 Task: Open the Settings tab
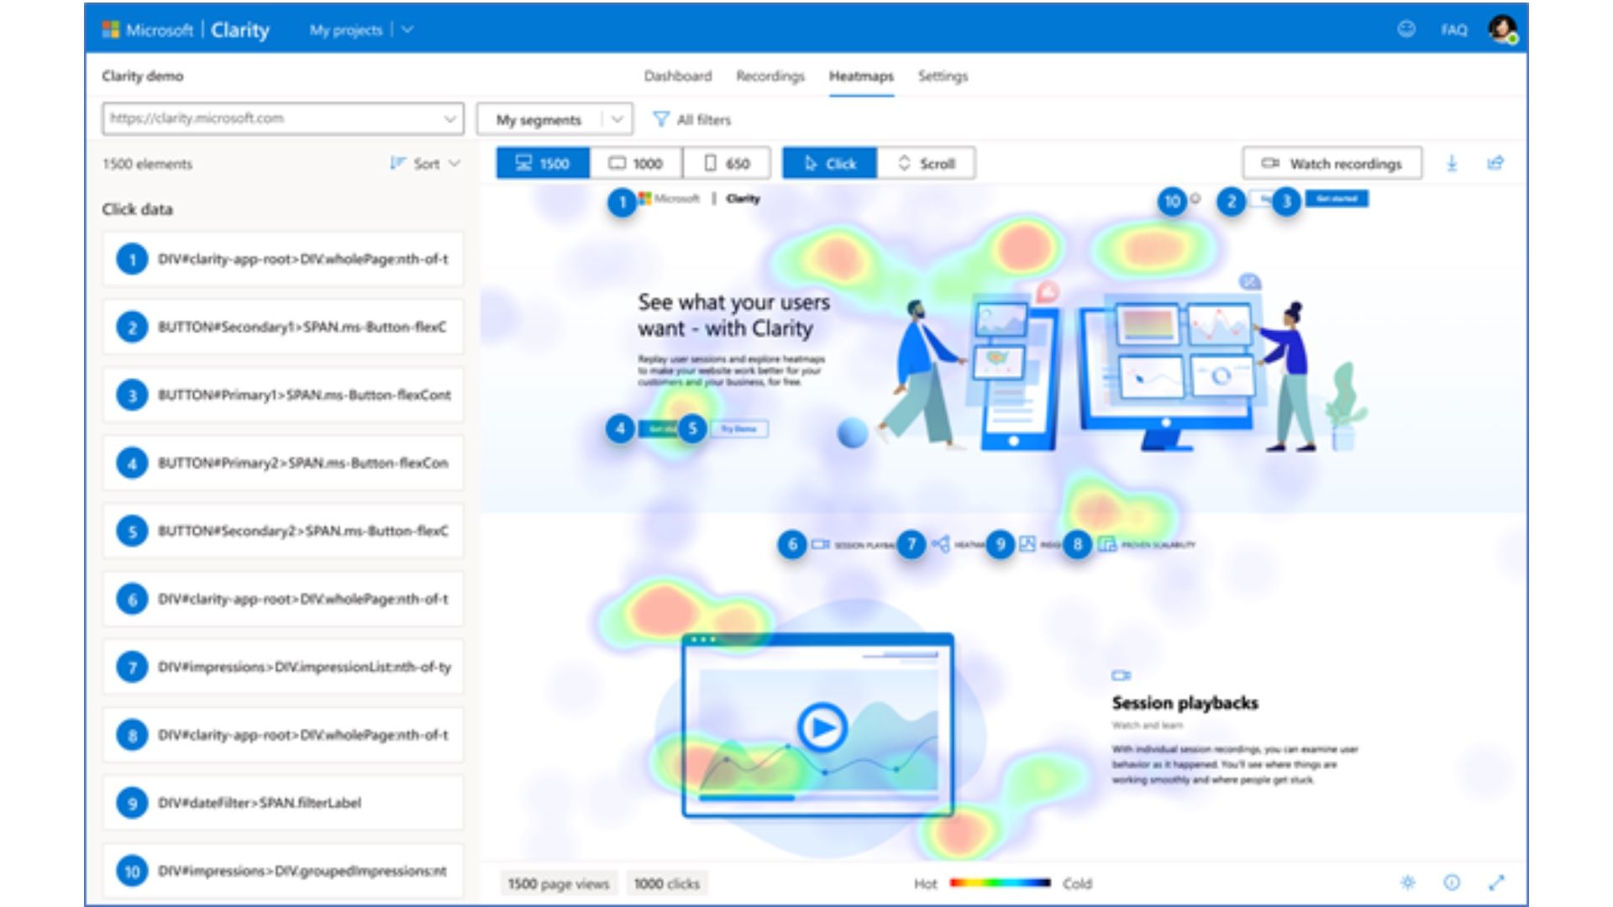click(x=943, y=76)
